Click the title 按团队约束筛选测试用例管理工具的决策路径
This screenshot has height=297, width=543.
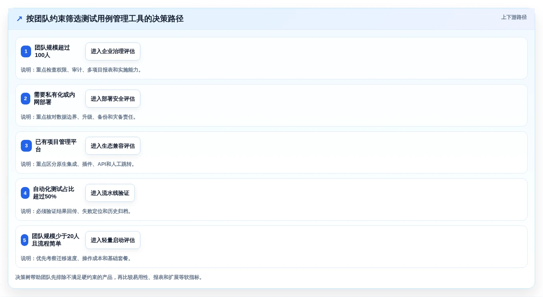pos(105,19)
